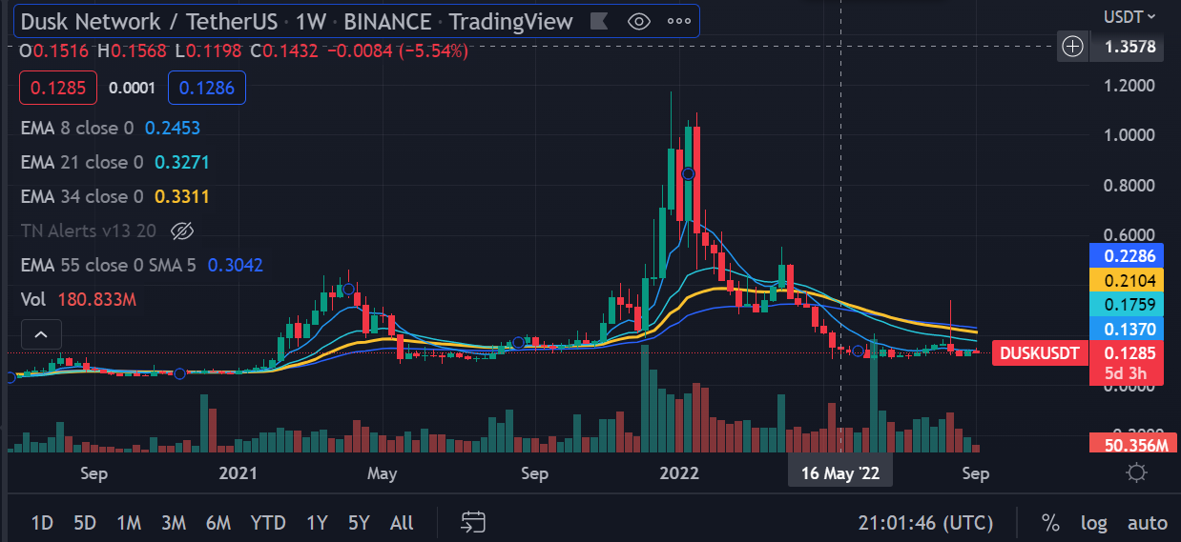Open the USDT currency dropdown

point(1129,16)
